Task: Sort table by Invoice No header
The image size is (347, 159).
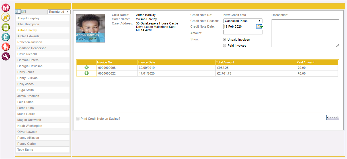Action: click(104, 62)
